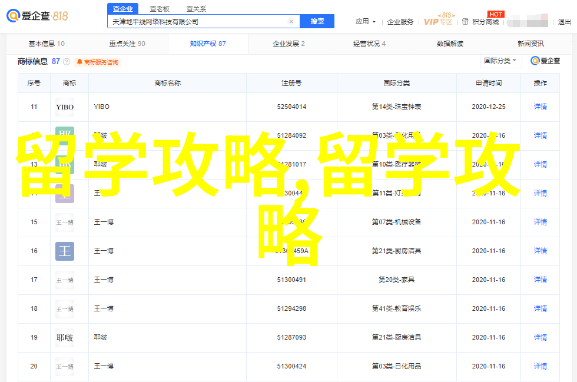Click registration number 51300424
Viewport: 577px width, 382px height.
(291, 366)
